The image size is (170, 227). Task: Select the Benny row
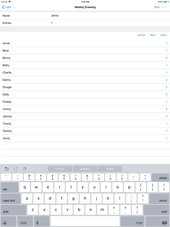point(85,58)
